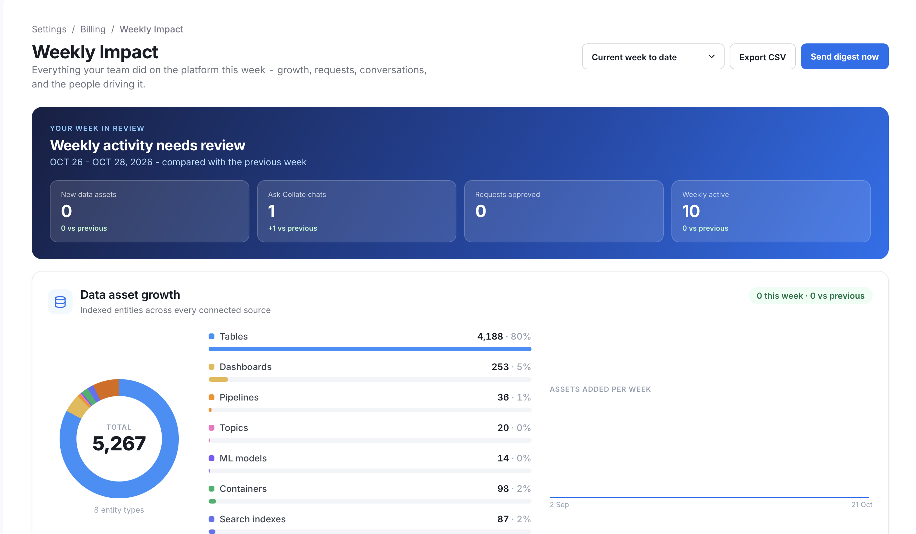Click the 'ASSETS ADDED PER WEEK' heading
This screenshot has width=916, height=534.
pyautogui.click(x=600, y=389)
